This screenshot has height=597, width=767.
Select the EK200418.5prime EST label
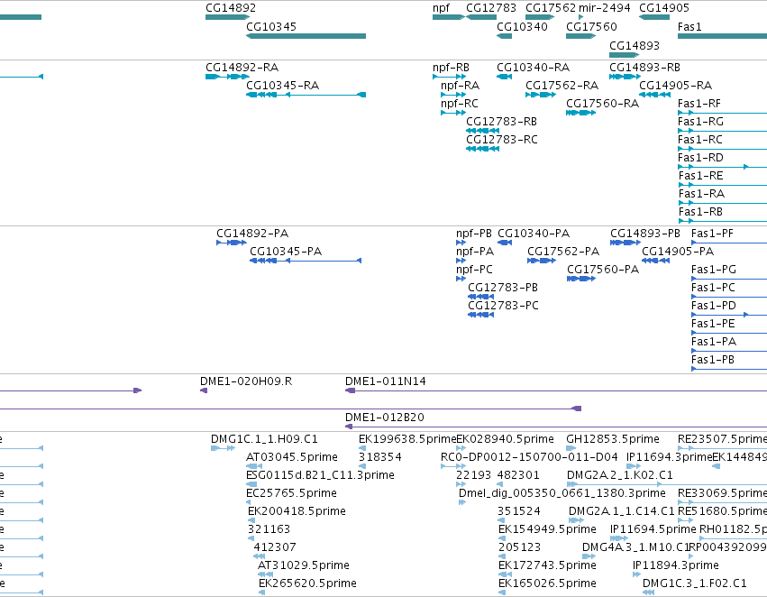pos(297,512)
